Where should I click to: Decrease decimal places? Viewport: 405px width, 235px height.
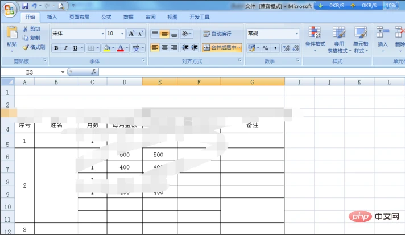click(295, 48)
